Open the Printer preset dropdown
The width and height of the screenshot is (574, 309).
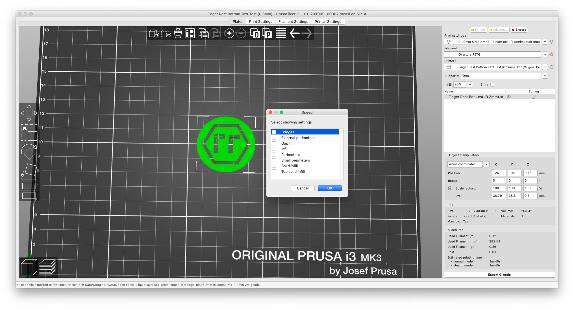click(545, 67)
